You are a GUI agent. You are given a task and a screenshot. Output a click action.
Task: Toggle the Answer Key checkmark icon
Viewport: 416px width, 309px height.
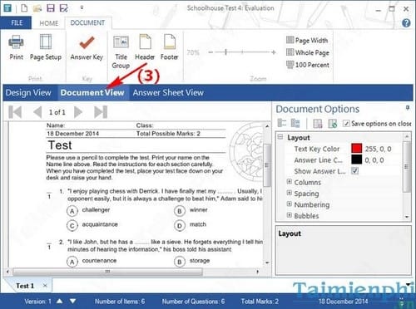pyautogui.click(x=87, y=42)
